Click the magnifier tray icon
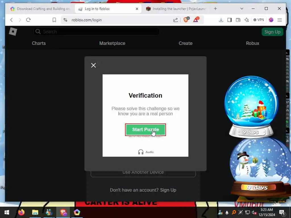 click(234, 212)
